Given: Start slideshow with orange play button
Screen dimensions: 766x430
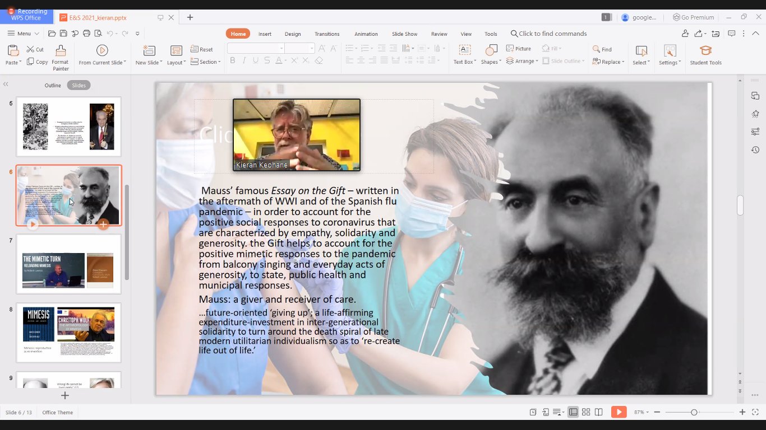Looking at the screenshot, I should [619, 412].
